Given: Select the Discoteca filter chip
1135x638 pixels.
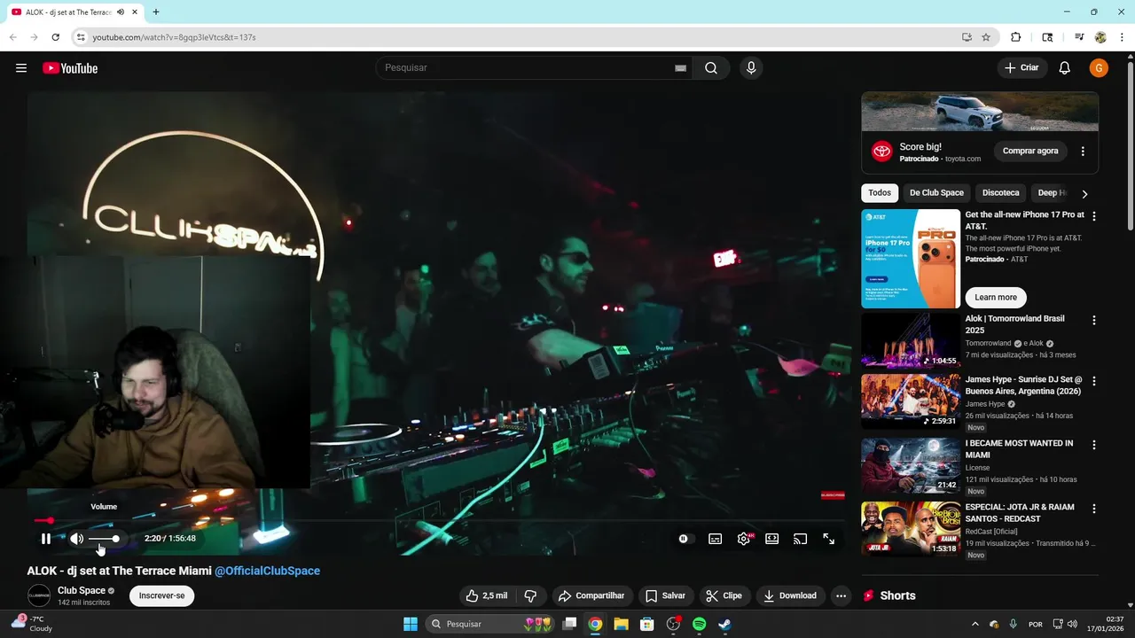Looking at the screenshot, I should tap(1001, 193).
